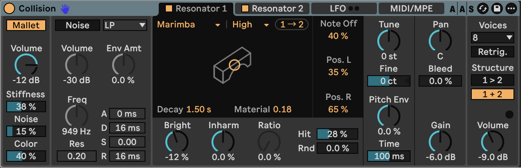Click the Mallet Stiffness 38 % slider

coord(26,107)
